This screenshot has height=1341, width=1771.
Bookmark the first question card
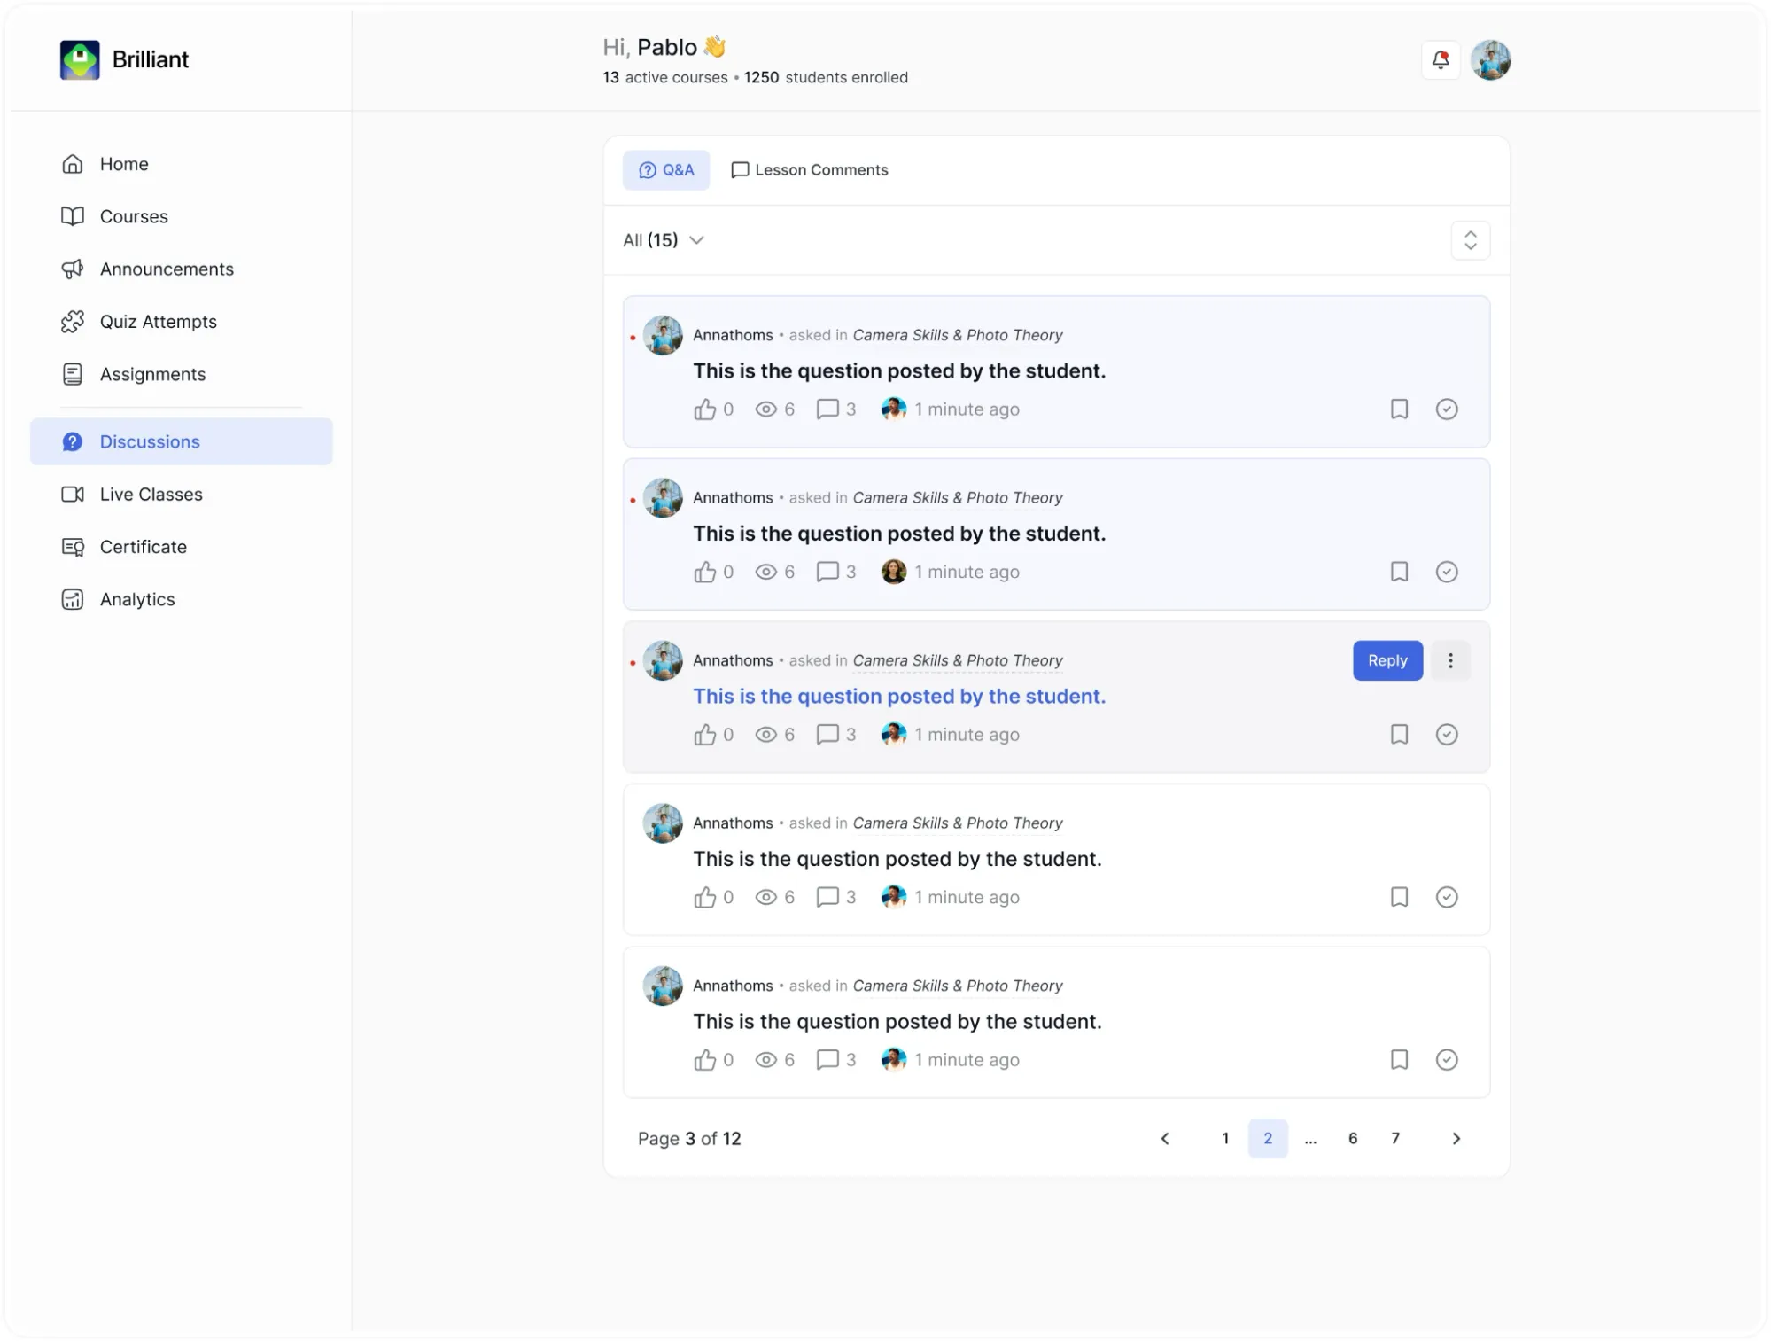pos(1399,409)
